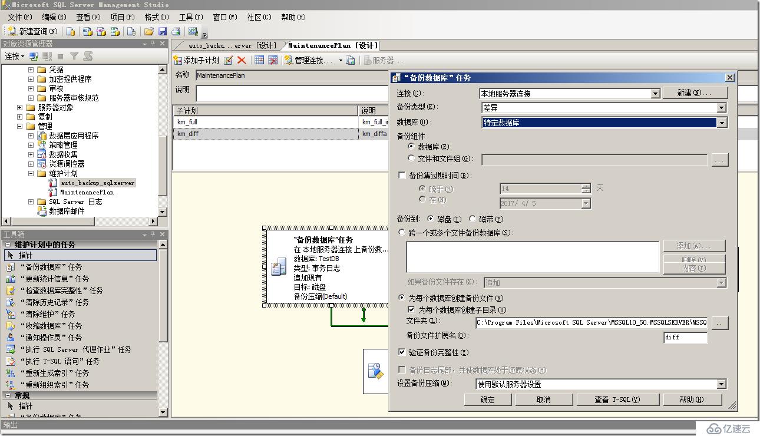Click the Activity Monitor toolbar icon
The width and height of the screenshot is (760, 436).
pos(193,31)
